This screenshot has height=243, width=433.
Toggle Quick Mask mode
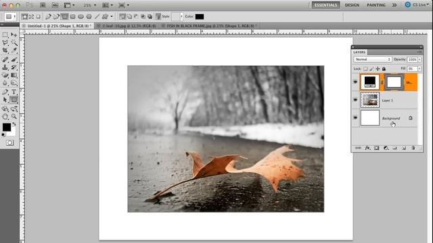coord(9,142)
